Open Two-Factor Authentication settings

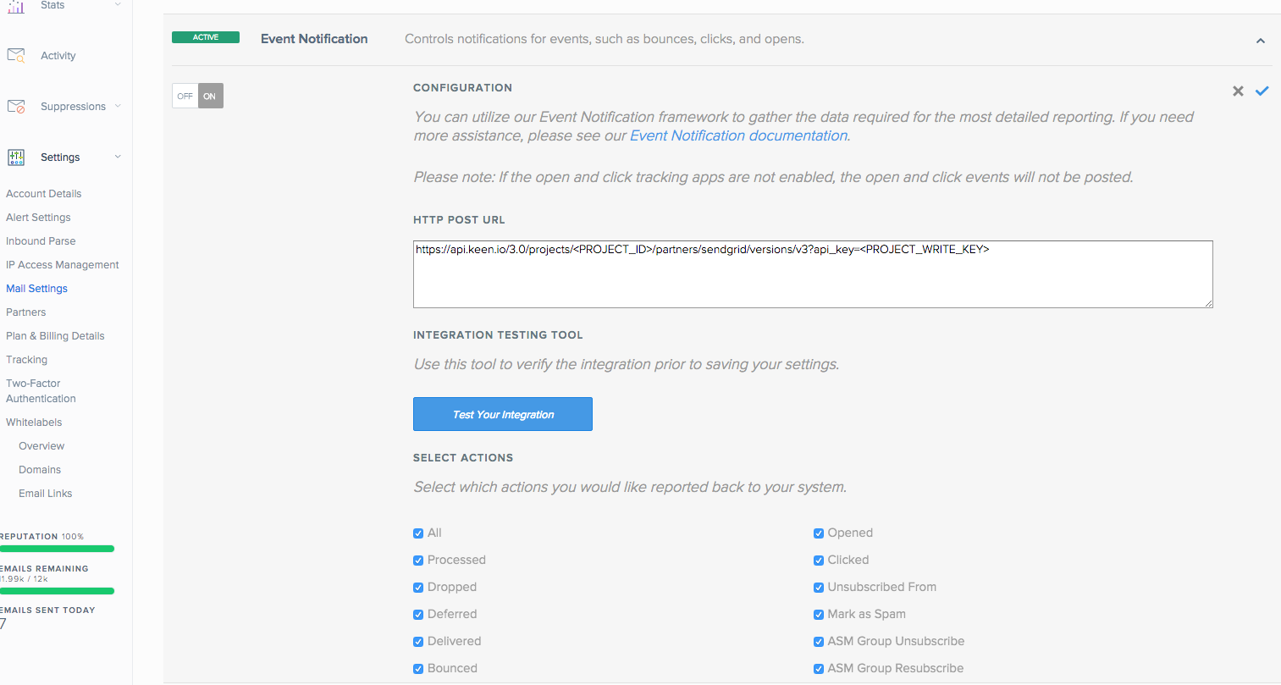coord(41,391)
